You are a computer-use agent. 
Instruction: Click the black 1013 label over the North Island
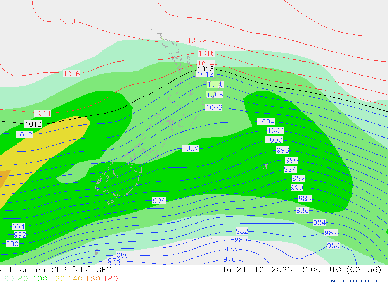click(205, 69)
